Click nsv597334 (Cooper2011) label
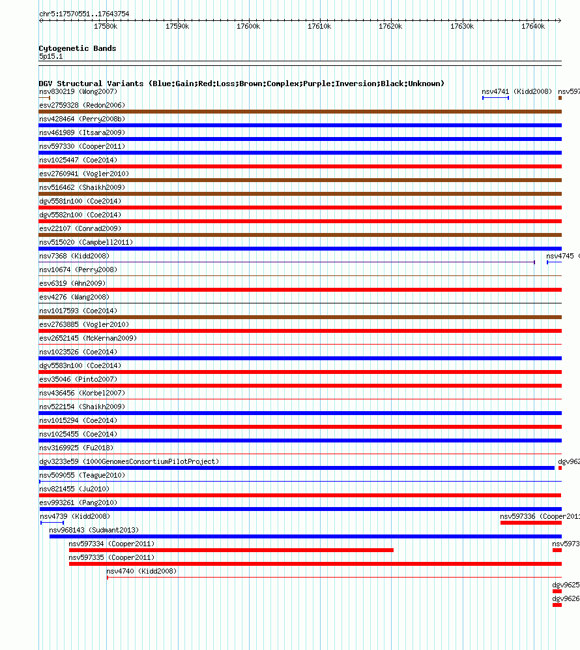This screenshot has height=650, width=580. (x=111, y=544)
